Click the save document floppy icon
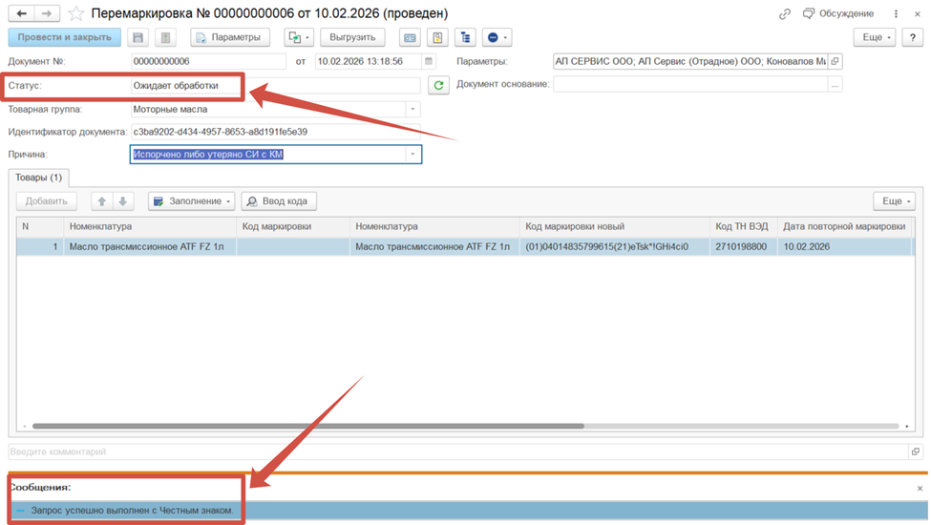931x525 pixels. (138, 38)
